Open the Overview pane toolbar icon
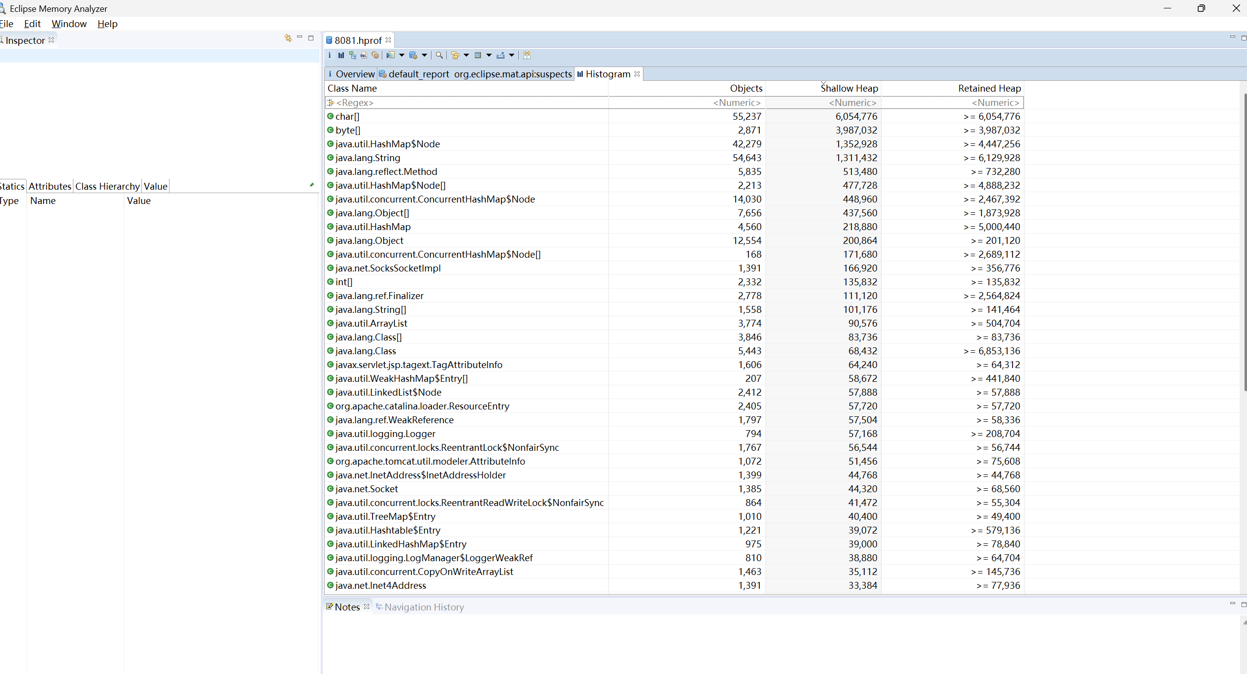This screenshot has width=1247, height=674. [x=330, y=55]
